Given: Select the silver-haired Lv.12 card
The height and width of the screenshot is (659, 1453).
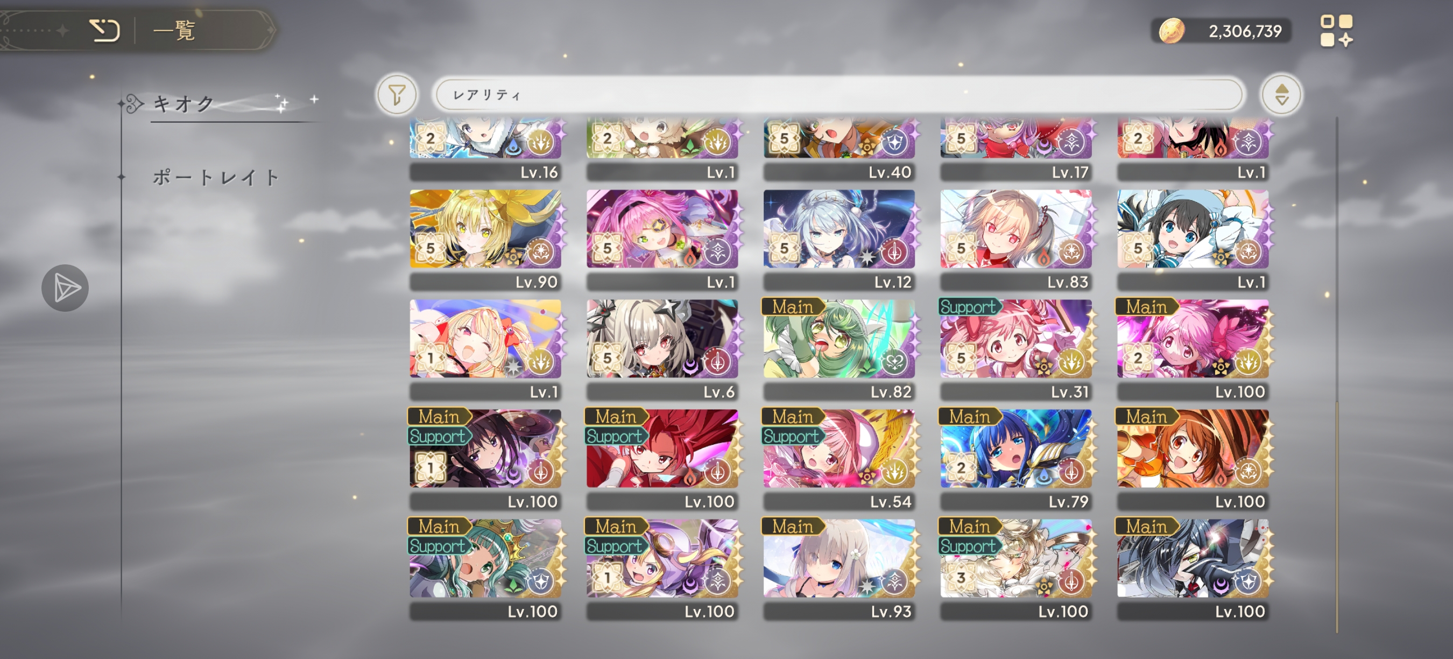Looking at the screenshot, I should (x=839, y=239).
